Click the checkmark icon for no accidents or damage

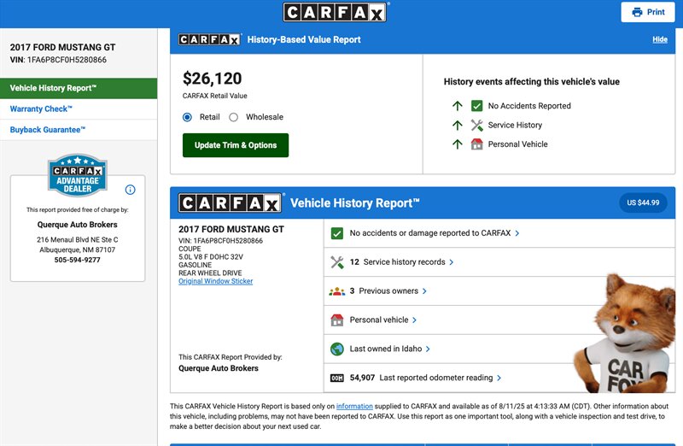click(336, 233)
